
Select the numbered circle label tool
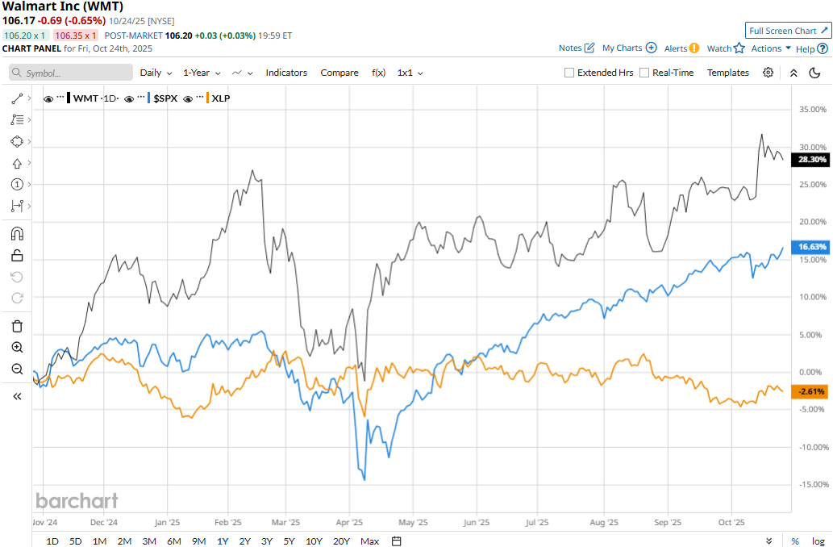[17, 185]
